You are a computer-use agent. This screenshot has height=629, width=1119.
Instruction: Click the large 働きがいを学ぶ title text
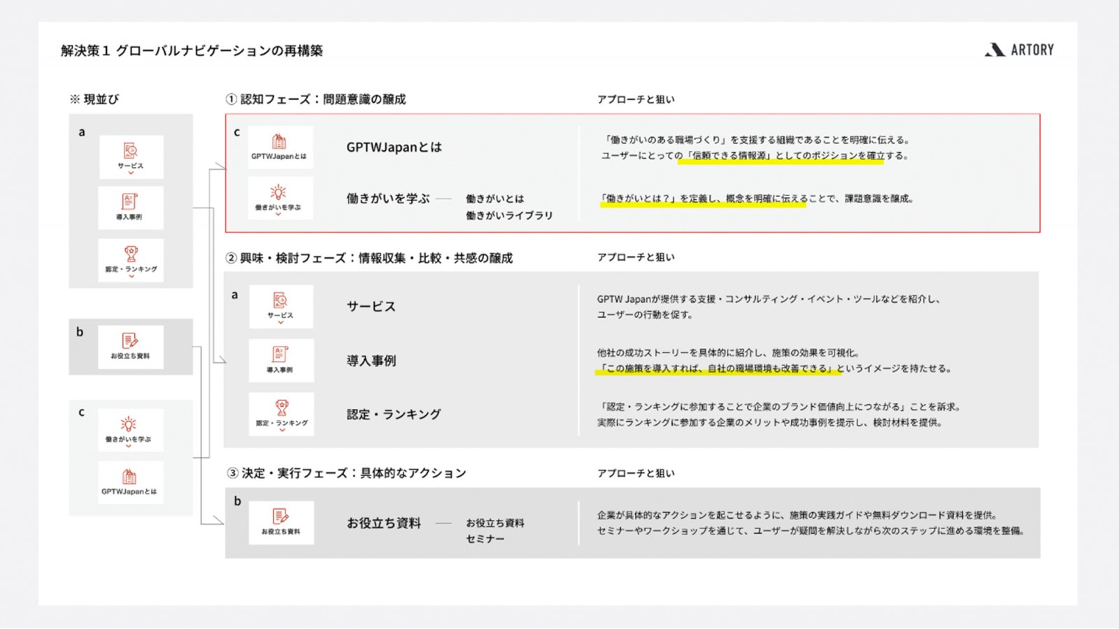388,198
